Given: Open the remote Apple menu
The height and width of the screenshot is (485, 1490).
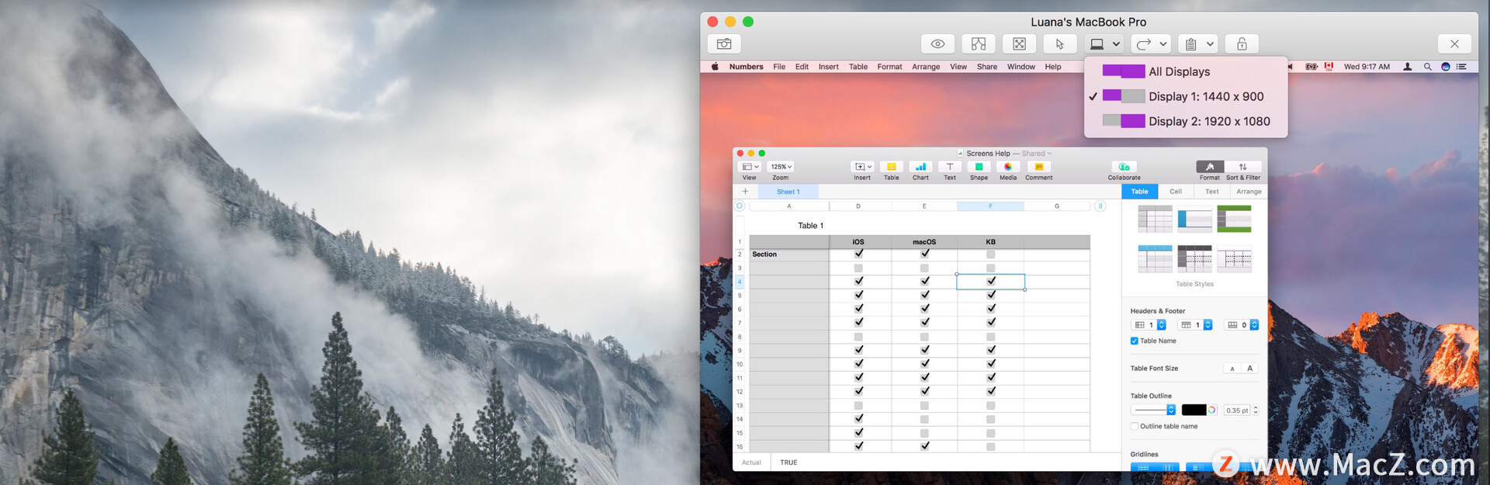Looking at the screenshot, I should point(715,67).
